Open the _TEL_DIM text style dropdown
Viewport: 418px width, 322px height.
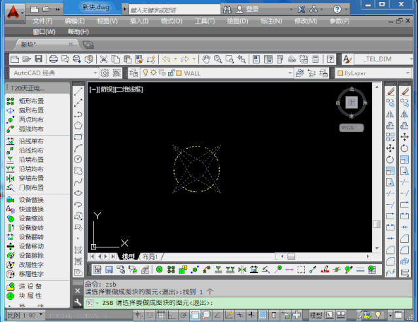(411, 59)
